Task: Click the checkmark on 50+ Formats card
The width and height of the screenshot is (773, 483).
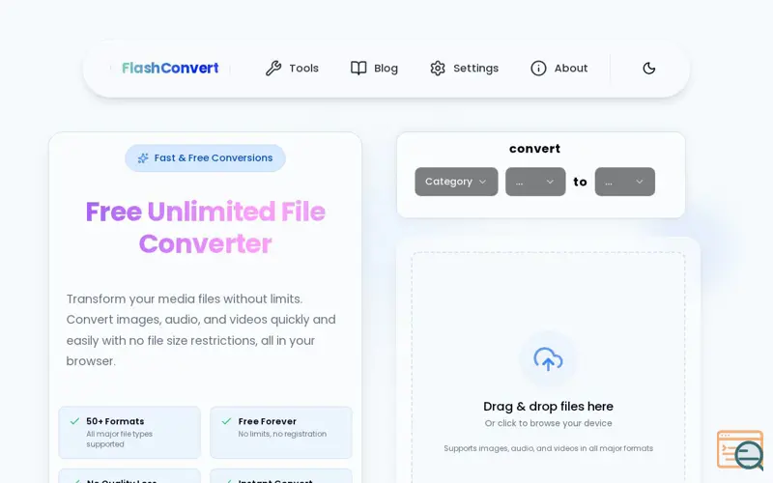Action: [74, 421]
